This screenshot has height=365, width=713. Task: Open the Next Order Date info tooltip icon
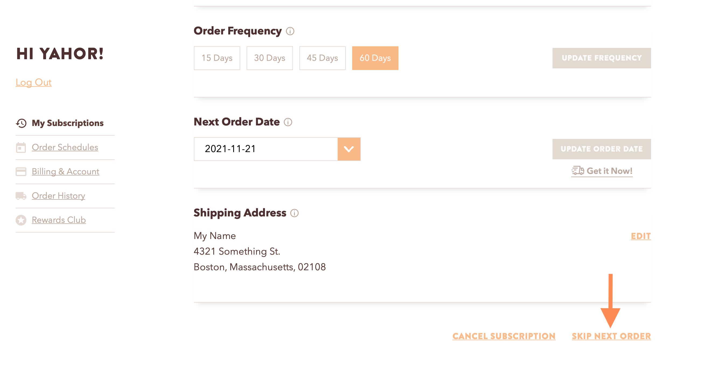pyautogui.click(x=289, y=122)
